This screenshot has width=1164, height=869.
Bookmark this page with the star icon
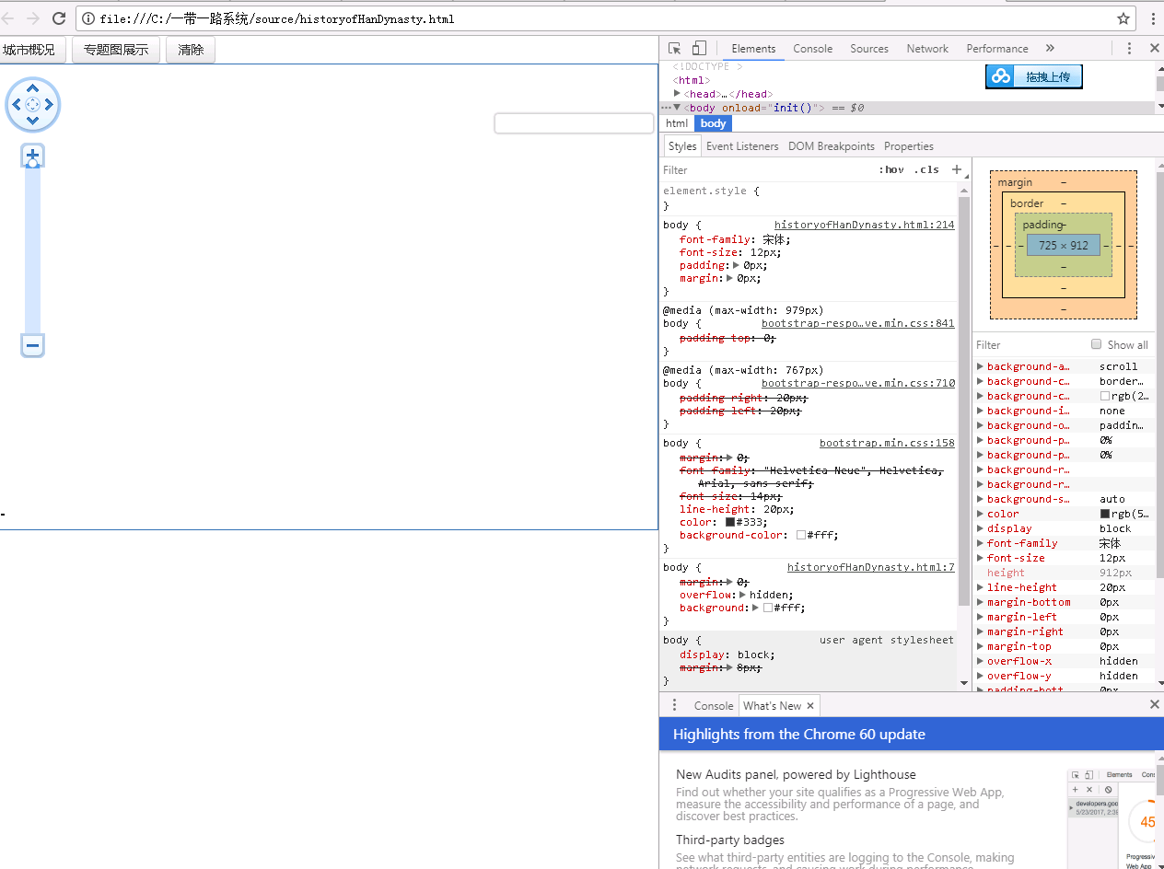click(x=1123, y=18)
